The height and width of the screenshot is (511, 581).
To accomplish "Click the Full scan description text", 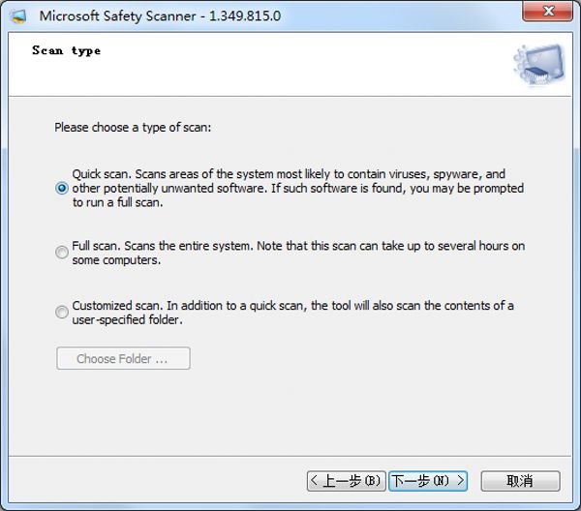I will [x=298, y=253].
